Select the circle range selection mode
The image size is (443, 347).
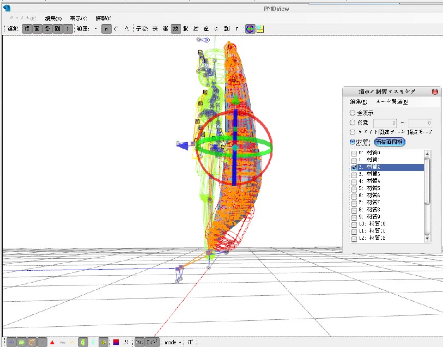click(x=117, y=29)
